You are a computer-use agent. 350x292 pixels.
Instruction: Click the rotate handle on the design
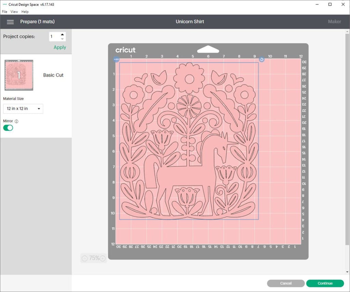coord(261,59)
